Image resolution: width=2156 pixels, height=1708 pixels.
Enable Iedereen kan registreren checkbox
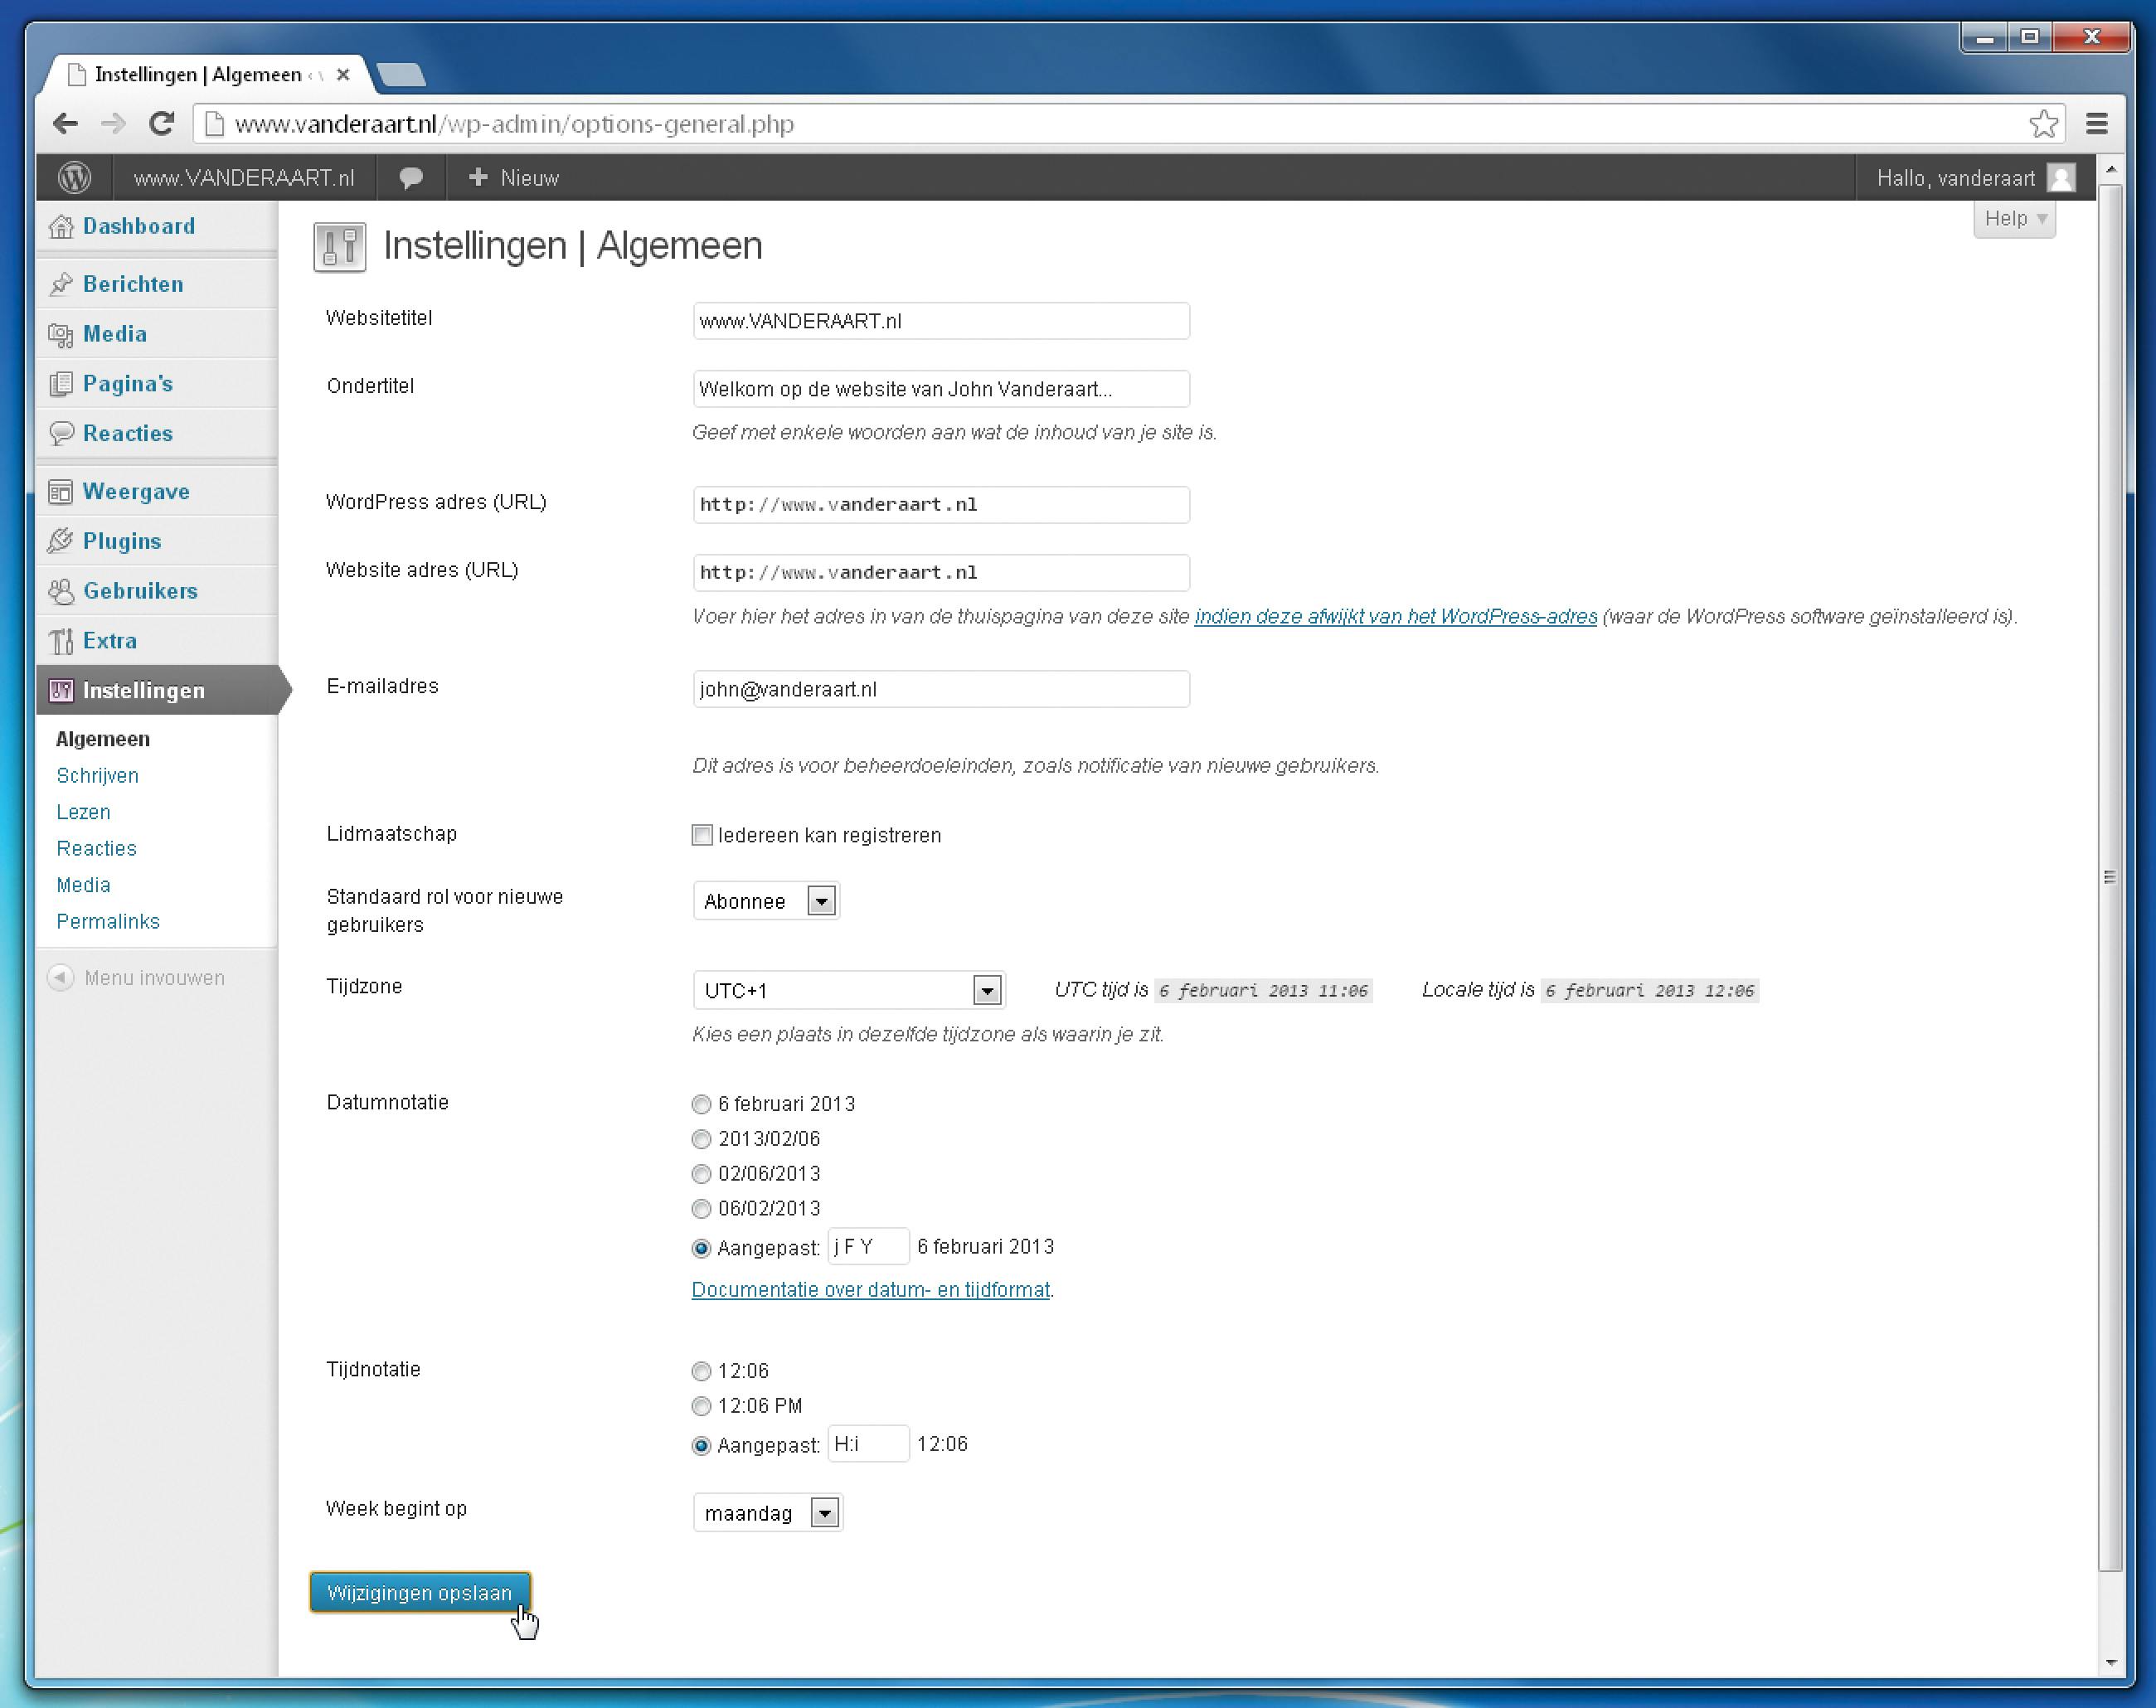click(702, 835)
